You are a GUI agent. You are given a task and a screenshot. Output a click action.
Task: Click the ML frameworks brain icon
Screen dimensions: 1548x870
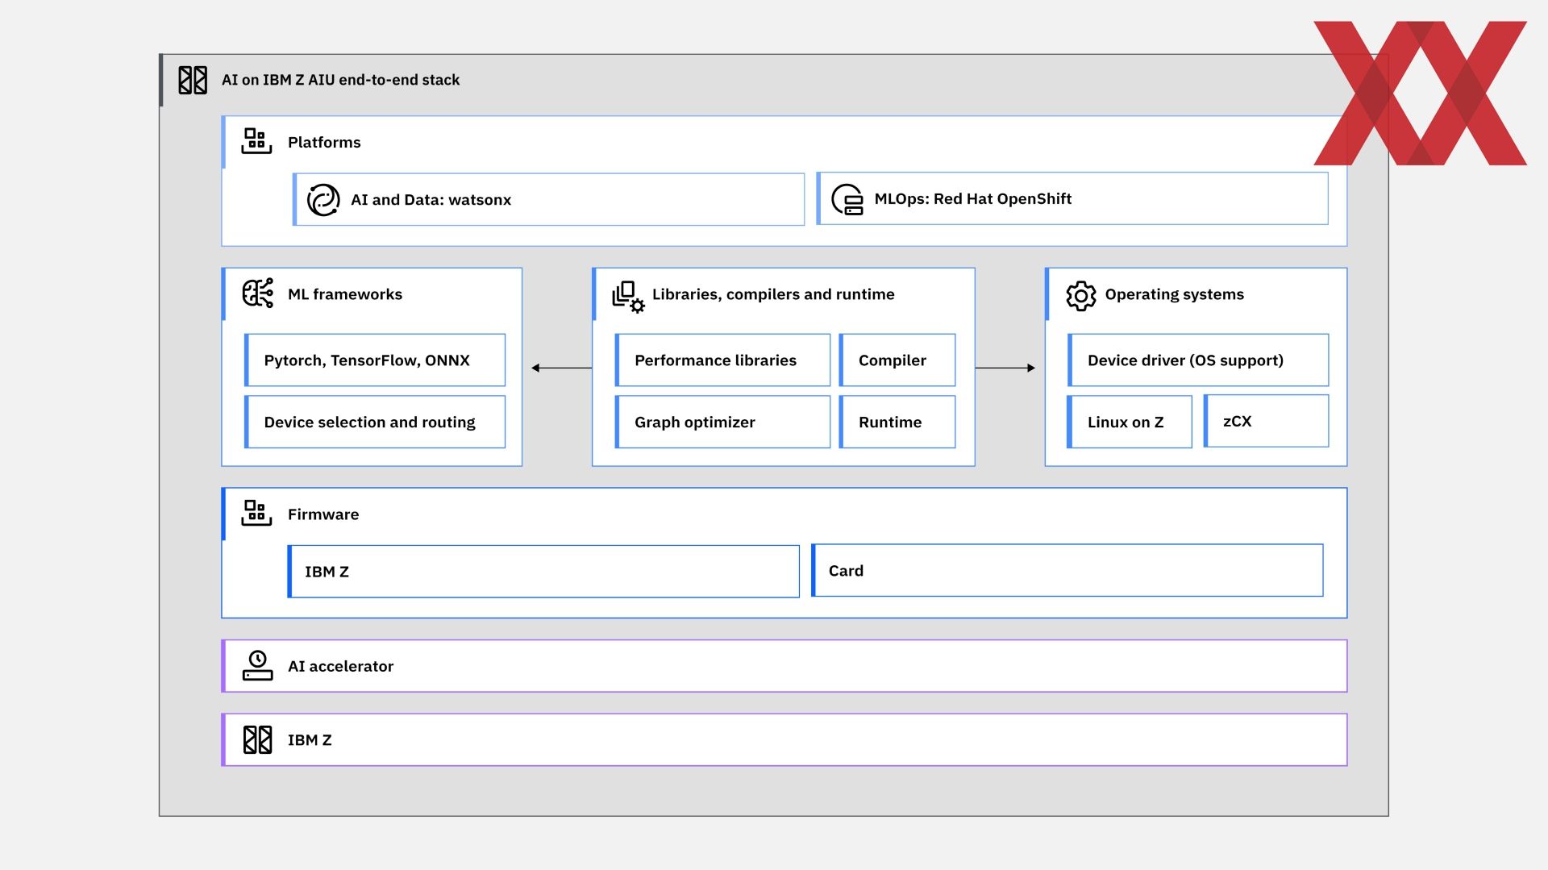pyautogui.click(x=257, y=293)
